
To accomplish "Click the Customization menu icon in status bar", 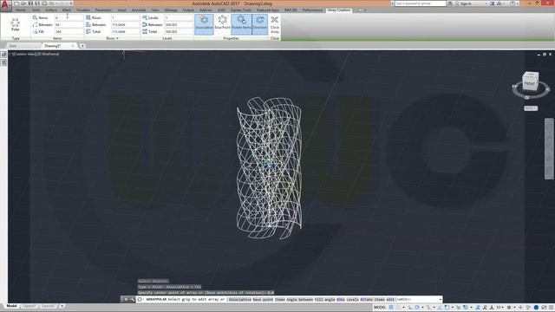I will [552, 308].
